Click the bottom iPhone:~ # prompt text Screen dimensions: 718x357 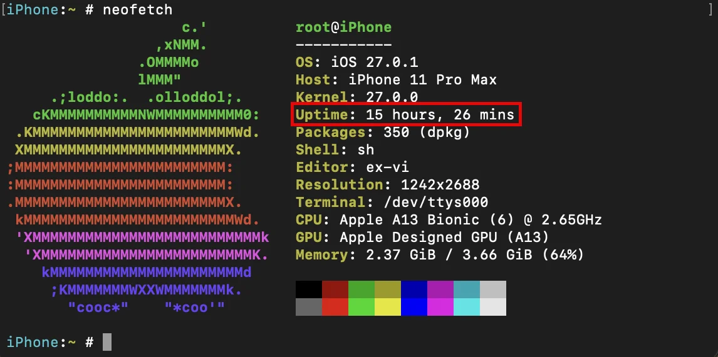[x=50, y=342]
